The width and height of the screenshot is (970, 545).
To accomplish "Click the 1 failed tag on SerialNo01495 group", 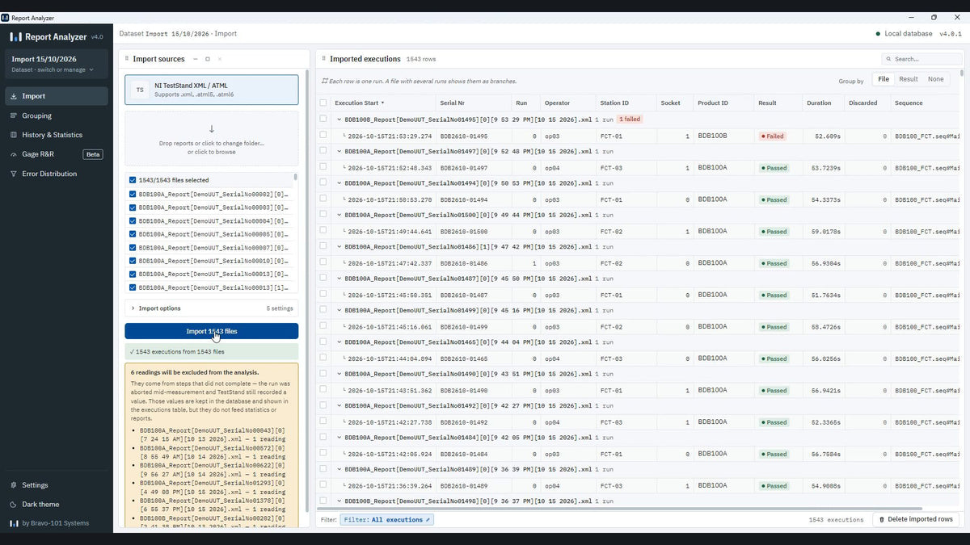I will point(630,119).
